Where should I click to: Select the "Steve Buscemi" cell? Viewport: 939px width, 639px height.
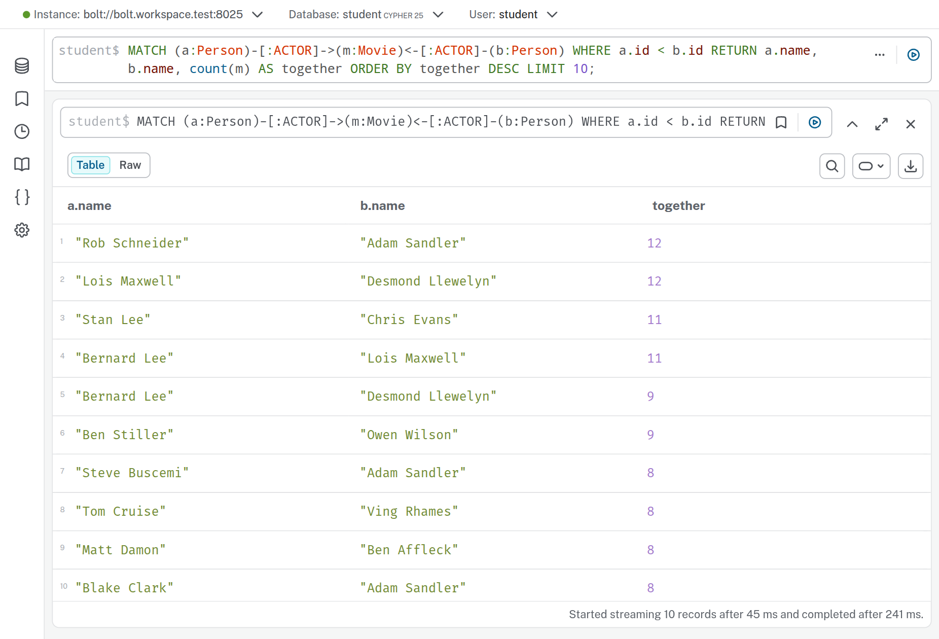point(132,473)
